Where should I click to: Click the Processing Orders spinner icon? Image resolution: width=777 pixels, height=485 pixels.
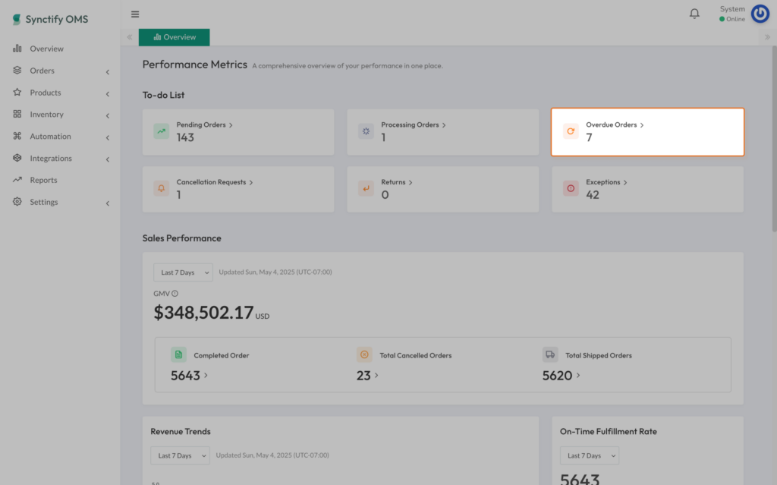pyautogui.click(x=366, y=131)
